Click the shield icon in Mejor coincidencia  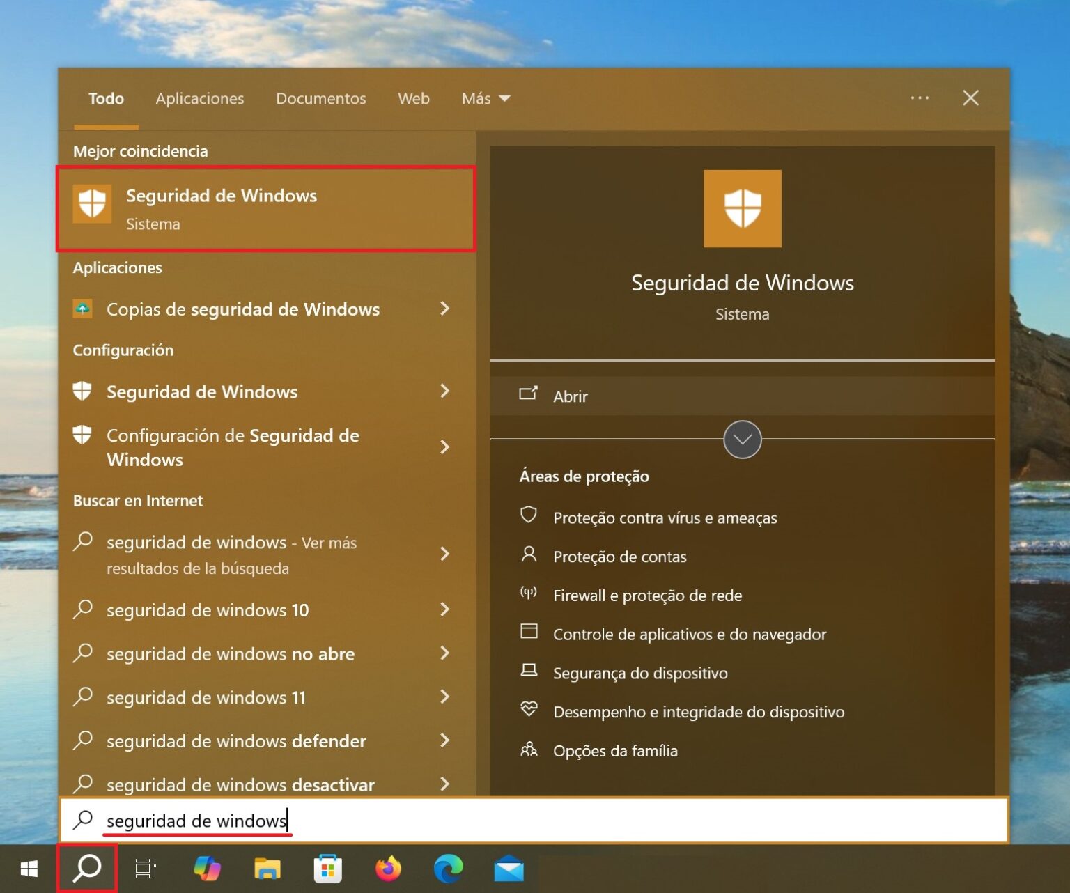[92, 204]
